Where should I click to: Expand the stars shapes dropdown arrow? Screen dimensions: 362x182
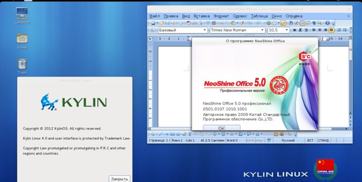[262, 134]
